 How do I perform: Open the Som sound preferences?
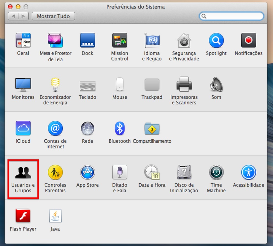[x=216, y=84]
